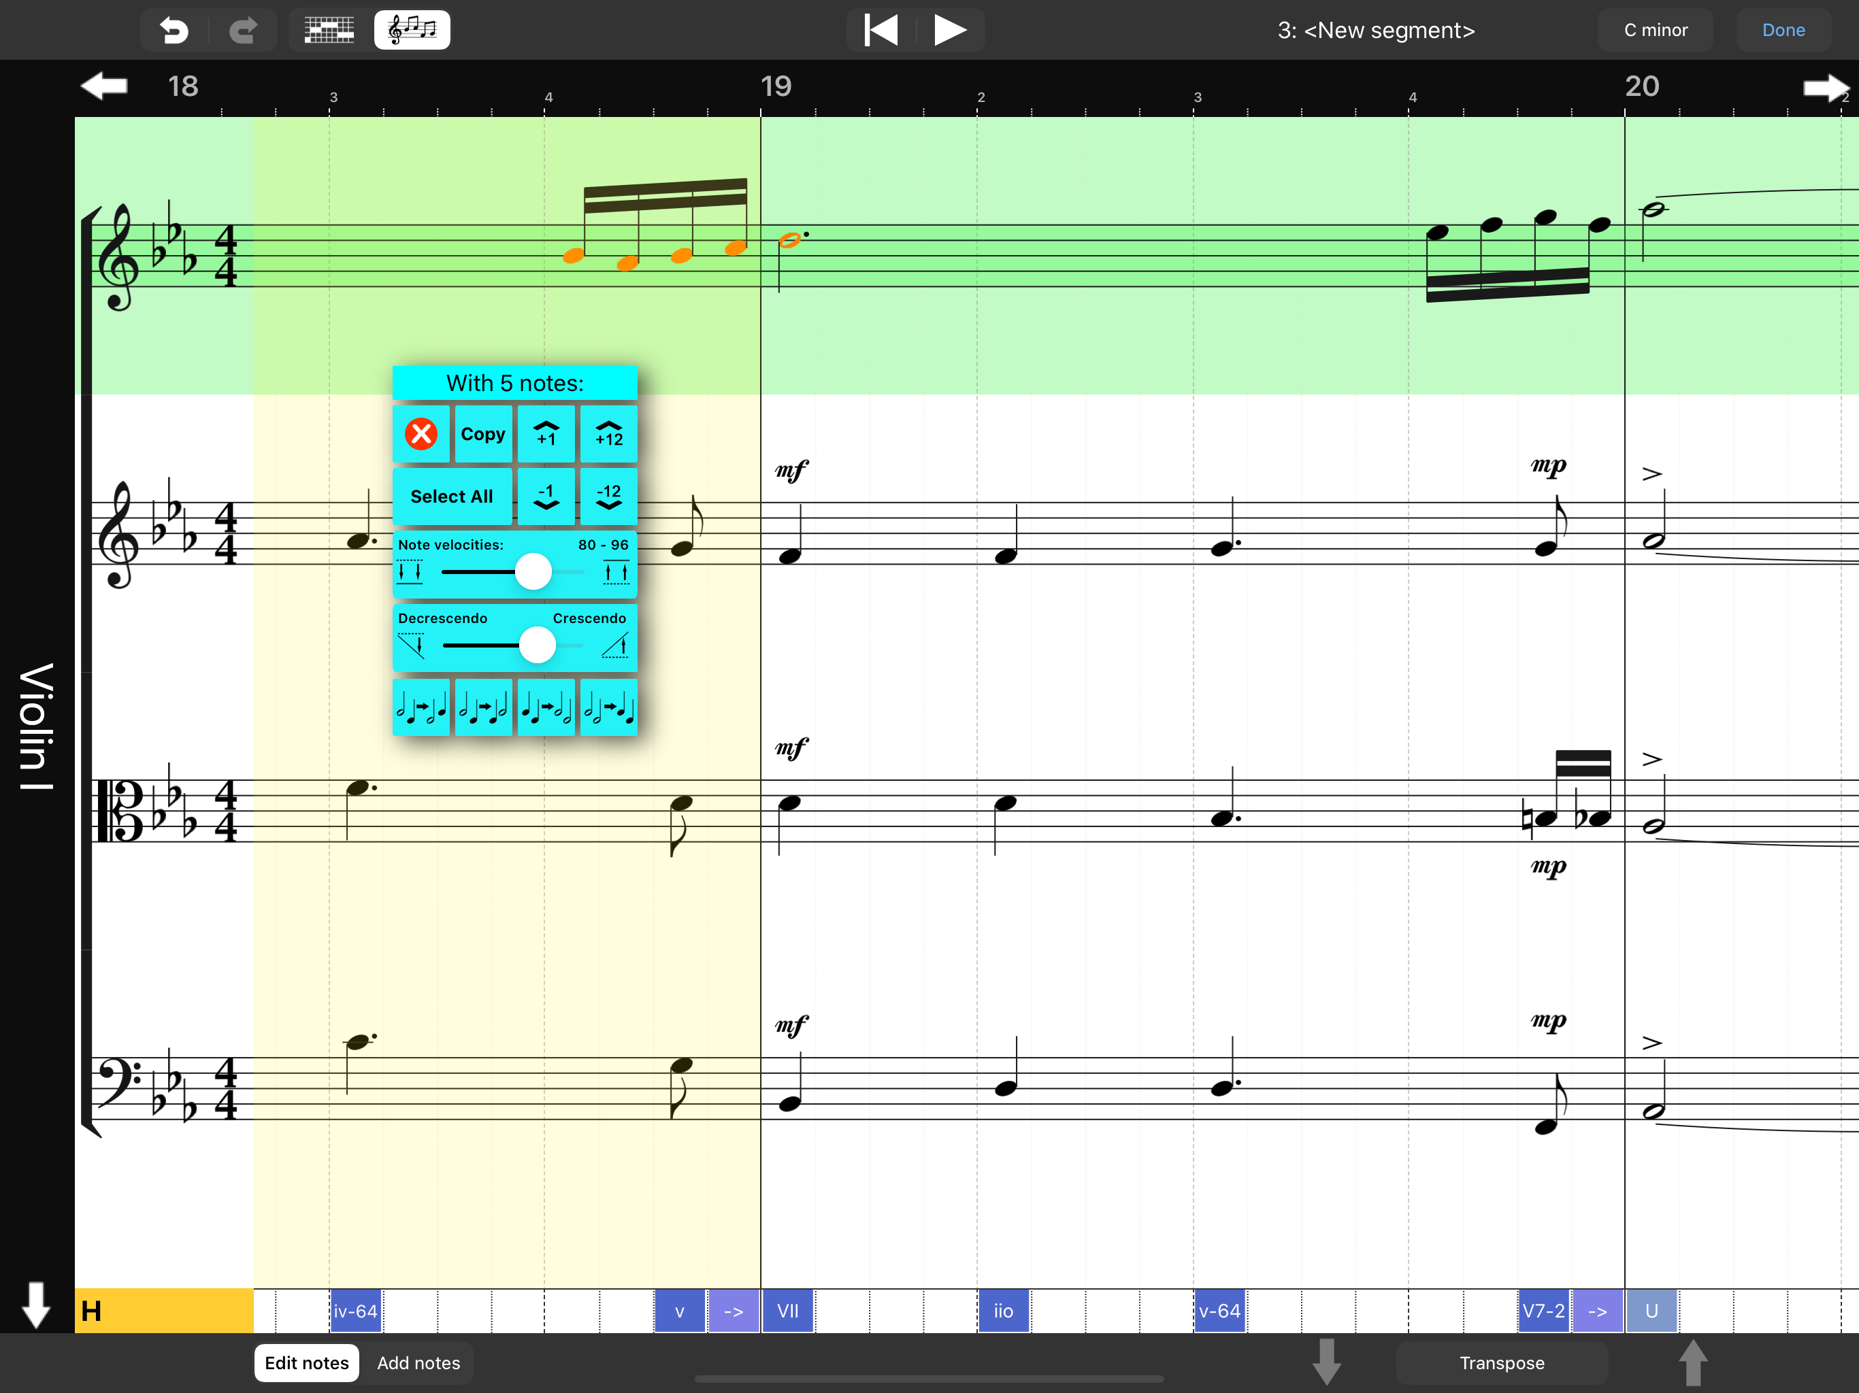Image resolution: width=1859 pixels, height=1393 pixels.
Task: Select the Edit notes tab
Action: (307, 1363)
